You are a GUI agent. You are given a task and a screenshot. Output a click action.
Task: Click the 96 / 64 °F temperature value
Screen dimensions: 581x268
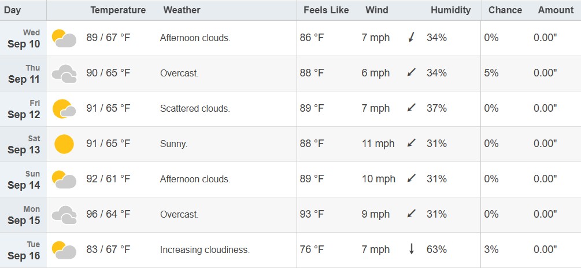(x=108, y=214)
